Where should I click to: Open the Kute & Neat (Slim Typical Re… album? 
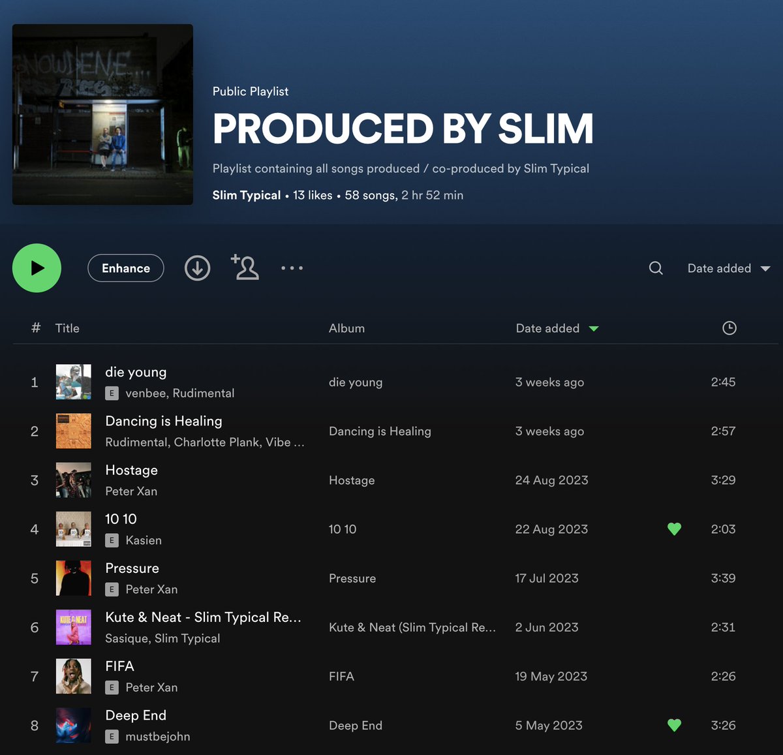tap(412, 627)
